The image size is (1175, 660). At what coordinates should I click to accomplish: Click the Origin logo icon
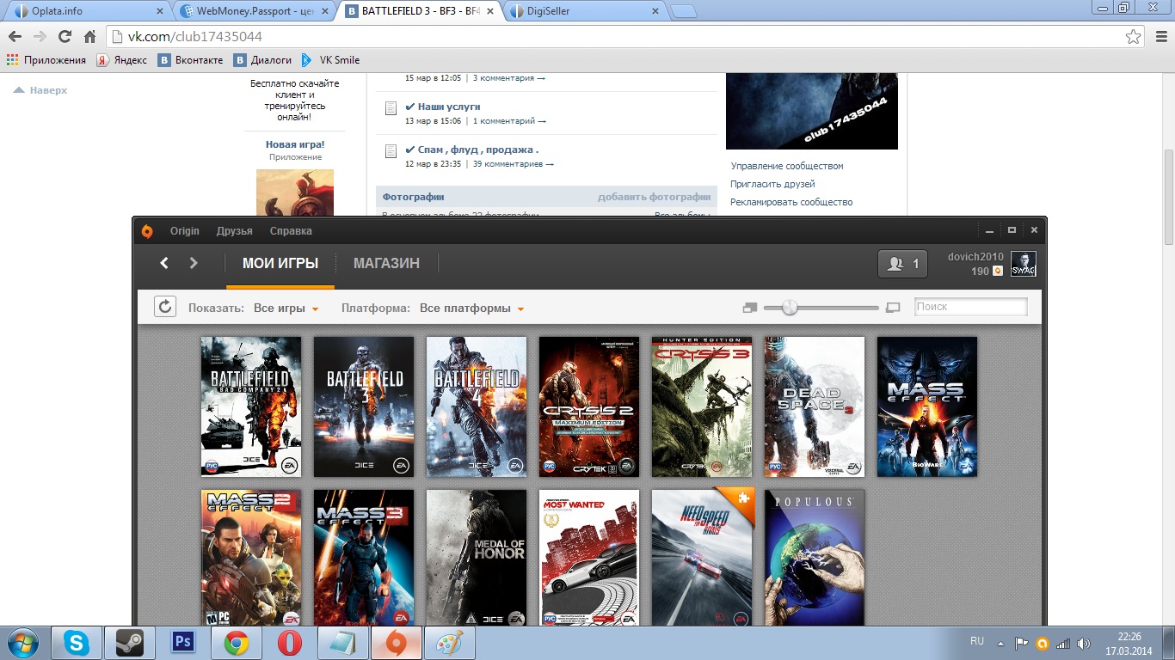point(147,231)
